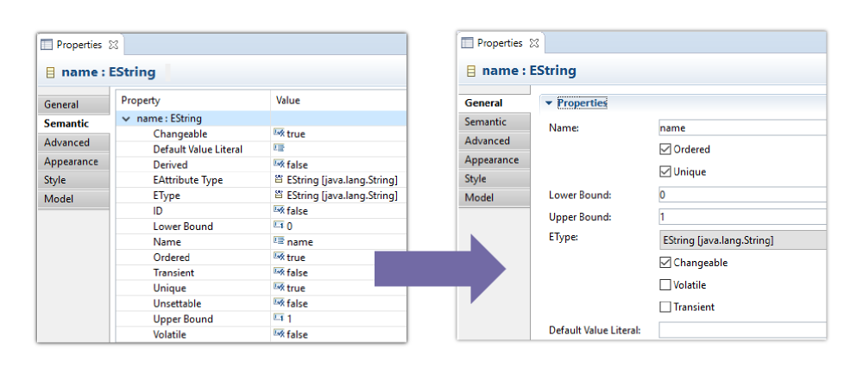Open the EType combo box

tap(740, 240)
